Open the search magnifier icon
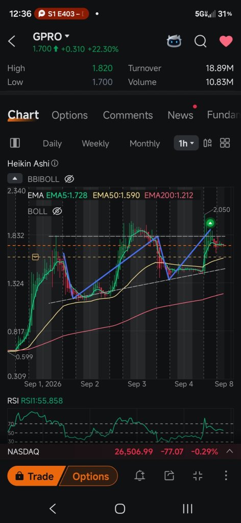 click(200, 42)
